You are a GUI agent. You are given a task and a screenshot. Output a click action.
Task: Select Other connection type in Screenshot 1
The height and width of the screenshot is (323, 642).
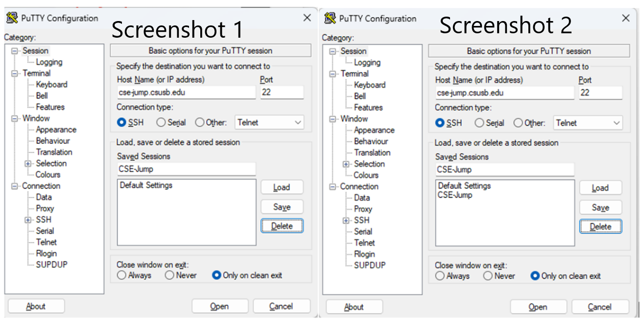pos(199,123)
